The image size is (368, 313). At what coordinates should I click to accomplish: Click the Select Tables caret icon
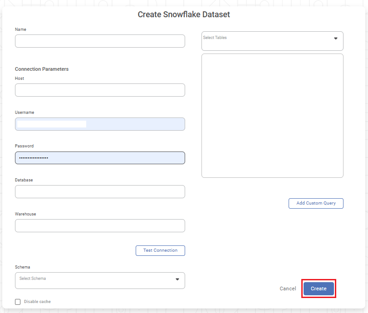pos(336,39)
